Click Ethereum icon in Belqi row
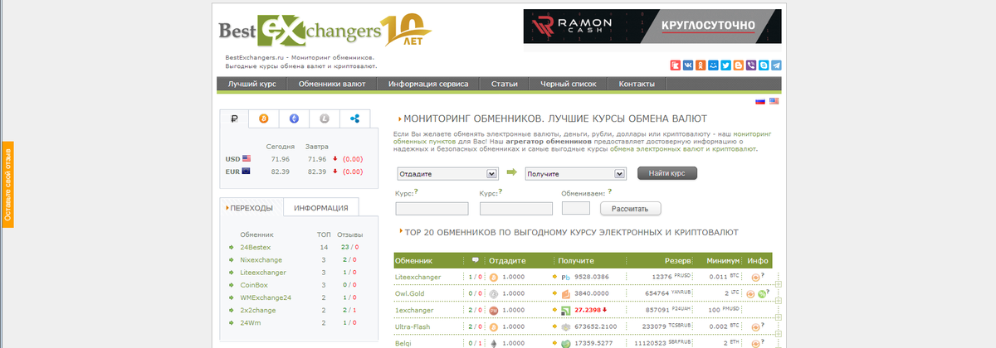 pos(493,343)
